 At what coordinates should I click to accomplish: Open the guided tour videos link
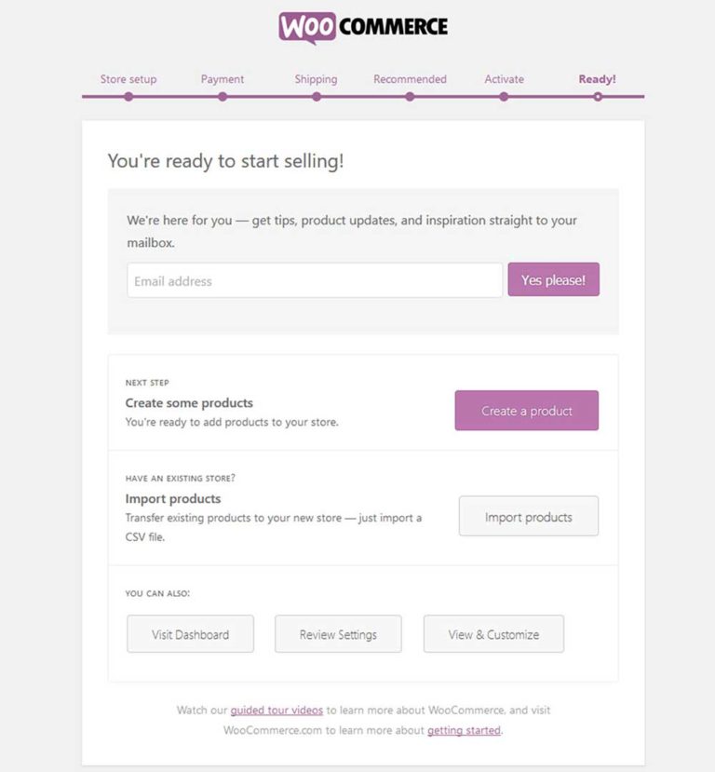pyautogui.click(x=276, y=710)
